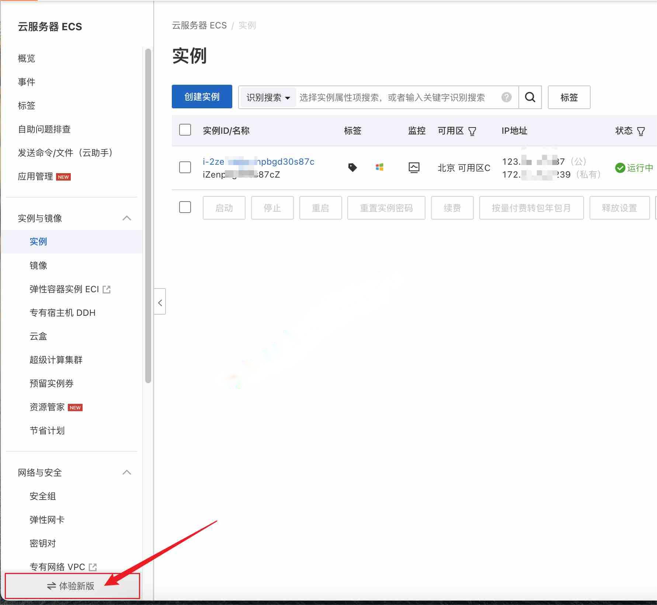Screen dimensions: 657x605
Task: Click the 体验新版 button
Action: [72, 586]
